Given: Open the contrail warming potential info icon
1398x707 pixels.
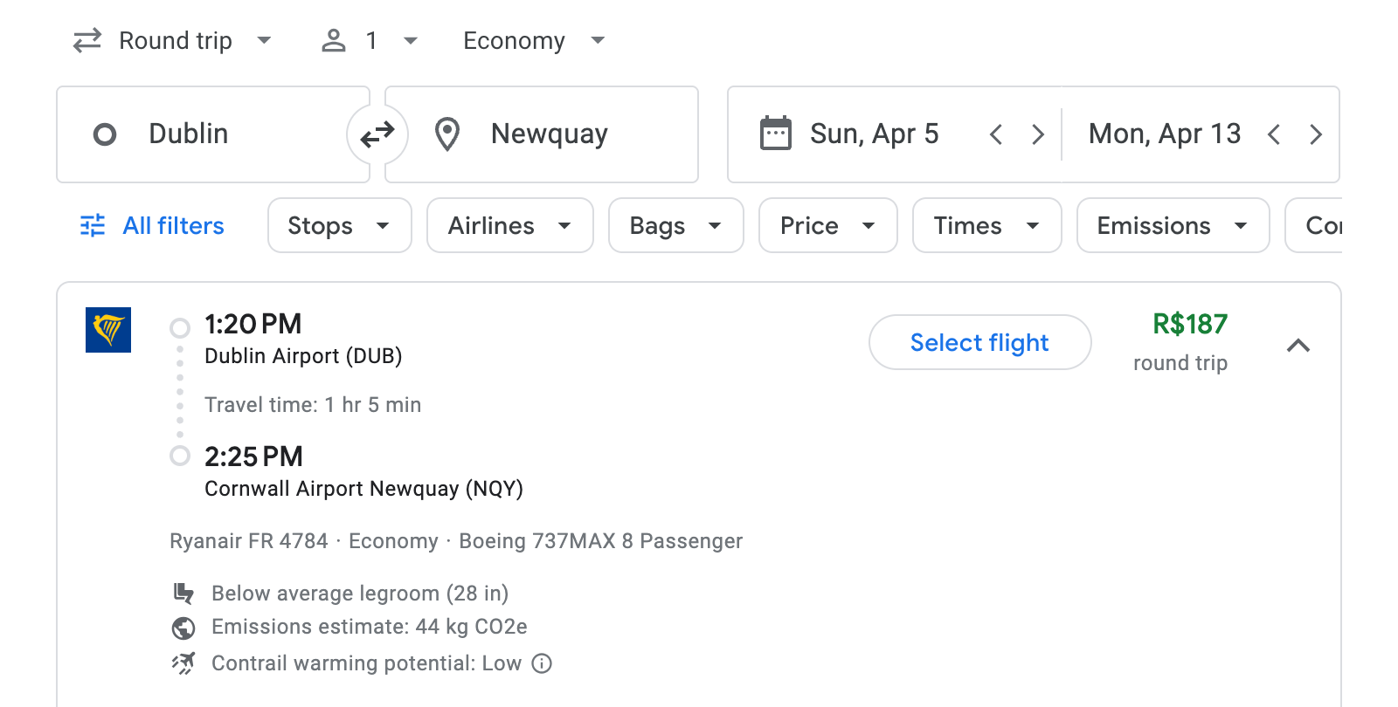Looking at the screenshot, I should coord(542,663).
